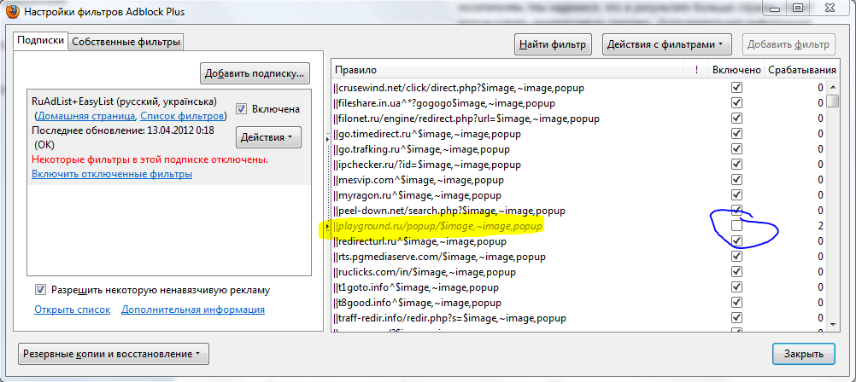The height and width of the screenshot is (382, 856).
Task: Uncheck the myragon.ru filter checkbox
Action: point(737,195)
